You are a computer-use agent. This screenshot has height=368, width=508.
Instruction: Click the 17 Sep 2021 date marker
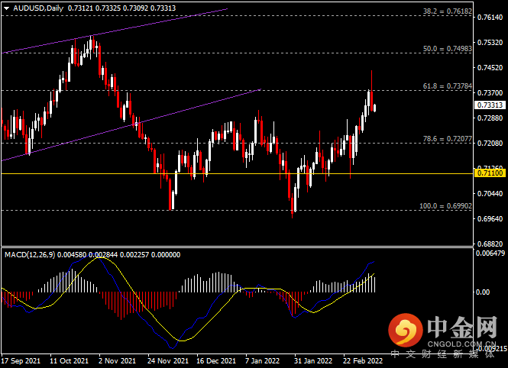click(22, 359)
